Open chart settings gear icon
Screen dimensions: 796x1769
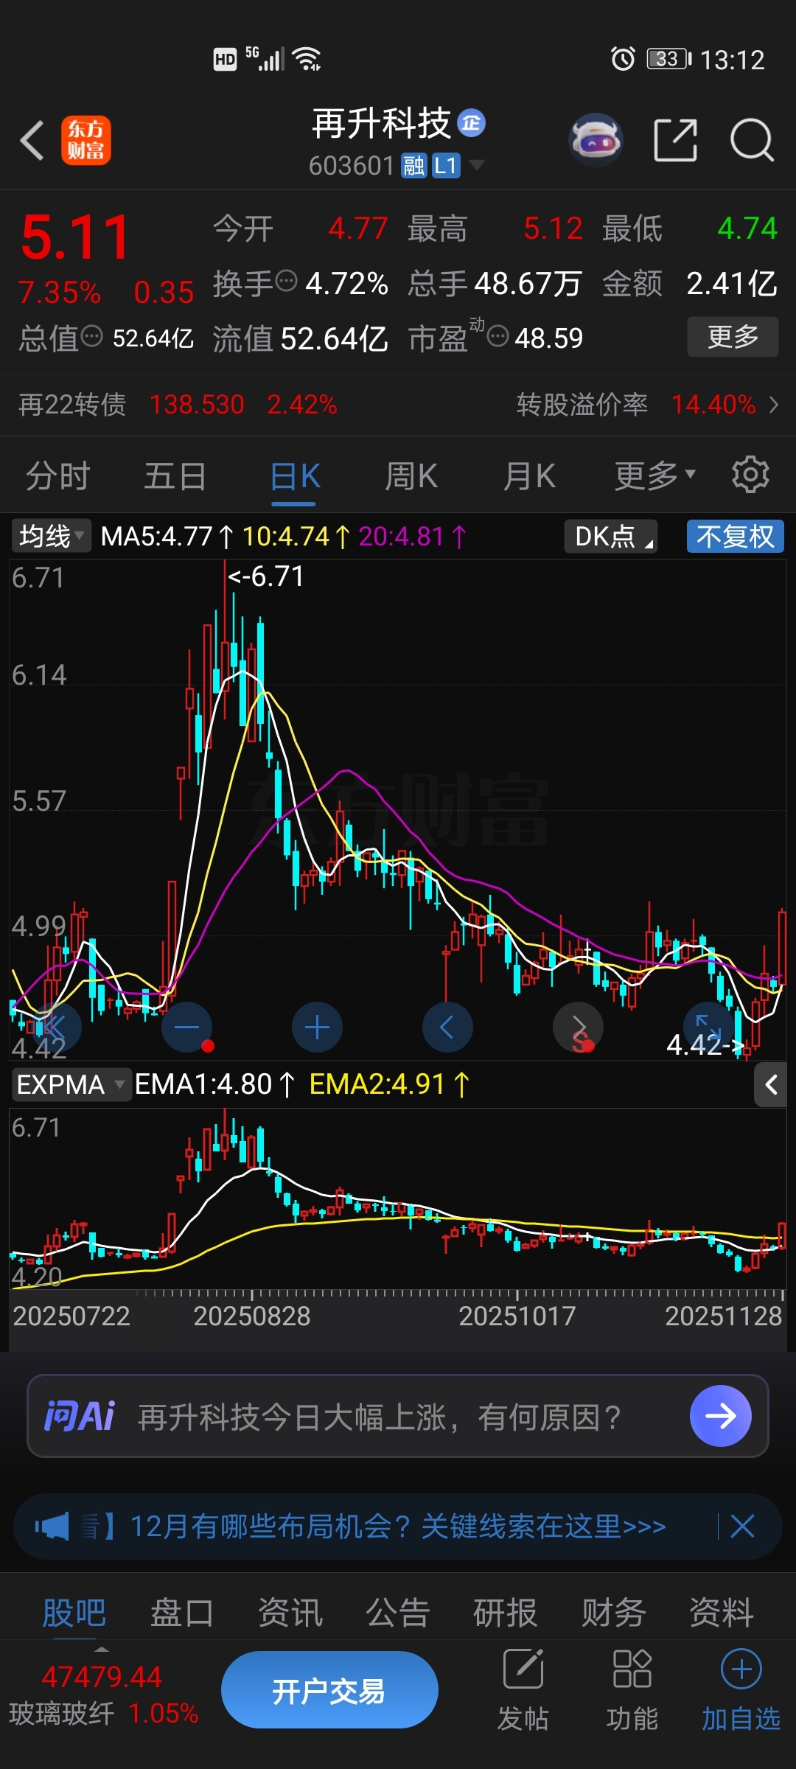pos(750,475)
